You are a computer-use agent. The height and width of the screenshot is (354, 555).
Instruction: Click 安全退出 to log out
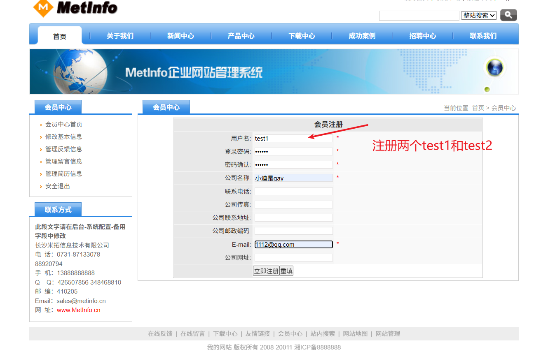pos(57,186)
